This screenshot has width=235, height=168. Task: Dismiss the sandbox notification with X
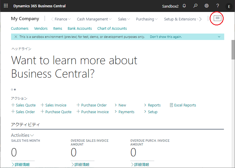16,37
